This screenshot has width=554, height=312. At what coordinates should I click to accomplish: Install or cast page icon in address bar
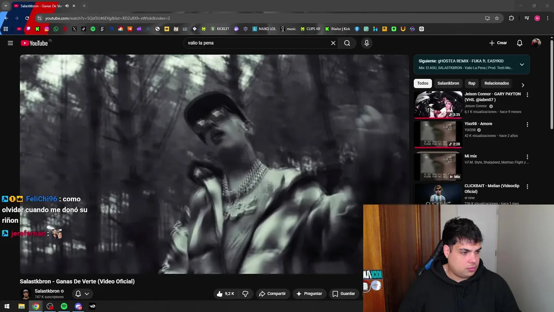487,18
